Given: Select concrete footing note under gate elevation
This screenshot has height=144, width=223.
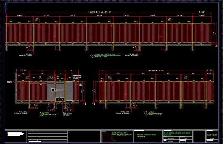Looking at the screenshot, I should pos(24,112).
